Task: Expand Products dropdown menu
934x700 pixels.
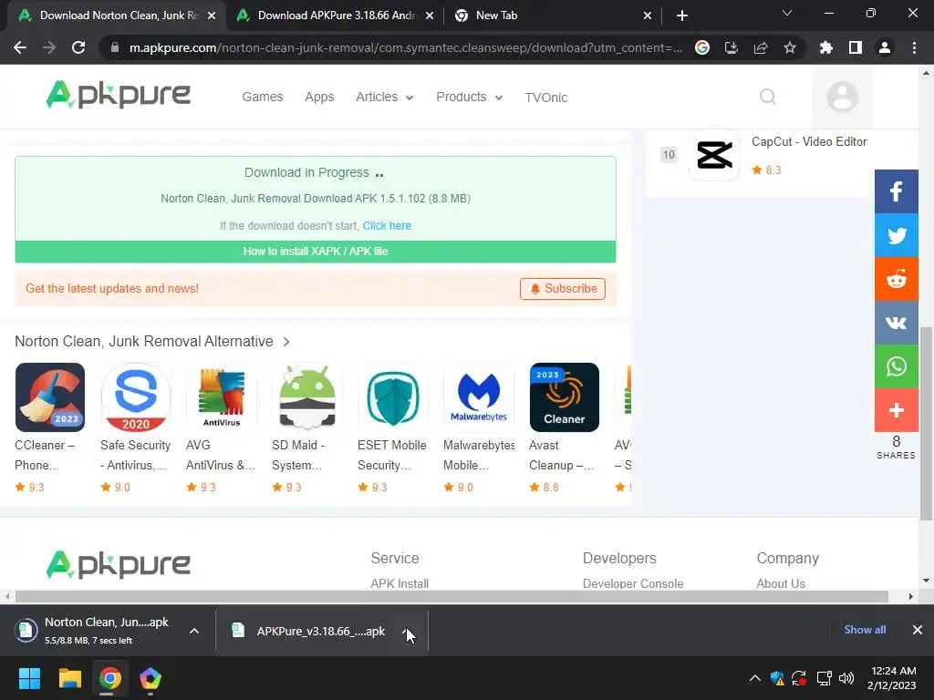Action: point(470,97)
